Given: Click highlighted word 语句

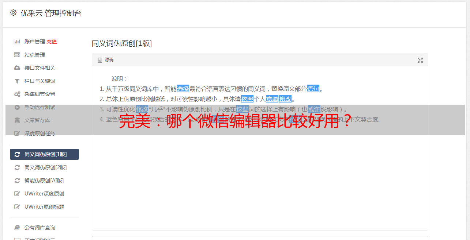Looking at the screenshot, I should (x=313, y=89).
